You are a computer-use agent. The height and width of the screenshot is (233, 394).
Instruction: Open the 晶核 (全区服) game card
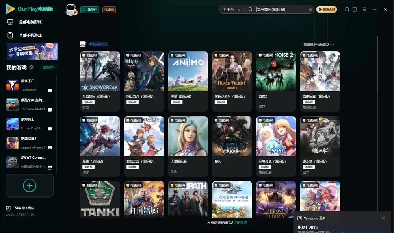[x=100, y=146]
